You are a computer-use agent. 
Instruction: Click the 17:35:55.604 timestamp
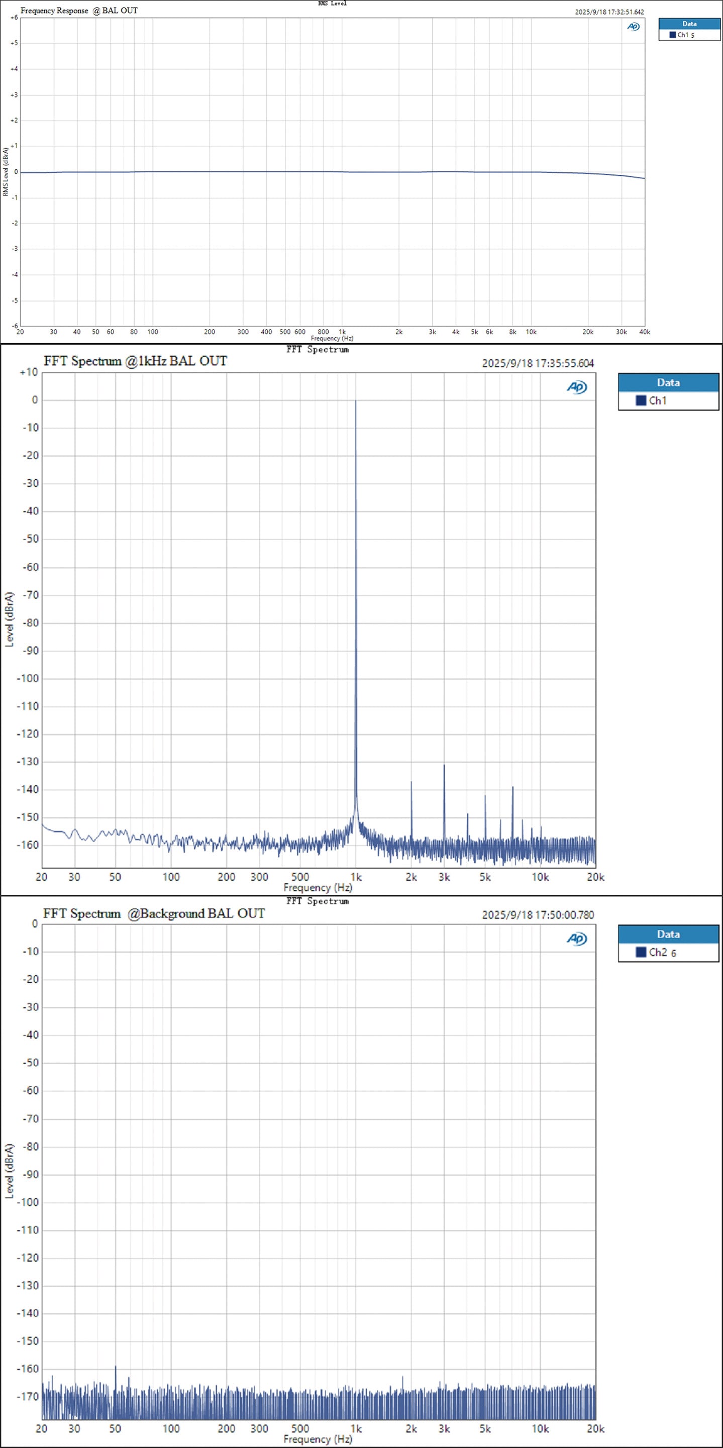click(x=538, y=364)
